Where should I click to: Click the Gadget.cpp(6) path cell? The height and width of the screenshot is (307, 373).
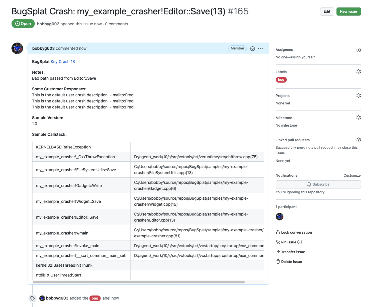[197, 186]
